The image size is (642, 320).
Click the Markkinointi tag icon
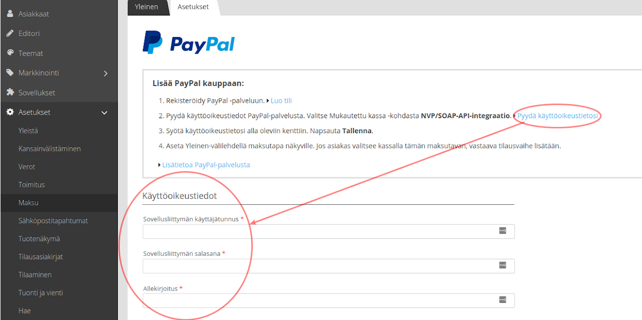pyautogui.click(x=10, y=73)
